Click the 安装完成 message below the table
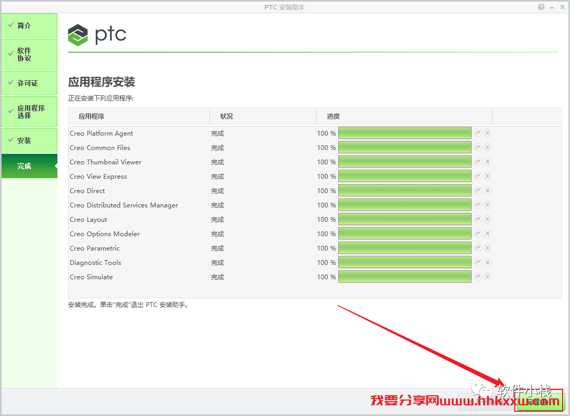 coord(129,305)
